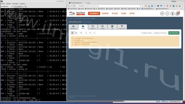The width and height of the screenshot is (185, 104).
Task: Open arduino bookmarks folder
Action: (x=132, y=9)
